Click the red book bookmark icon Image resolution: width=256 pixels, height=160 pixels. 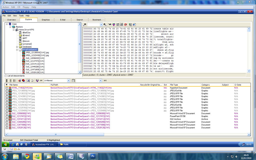click(24, 81)
